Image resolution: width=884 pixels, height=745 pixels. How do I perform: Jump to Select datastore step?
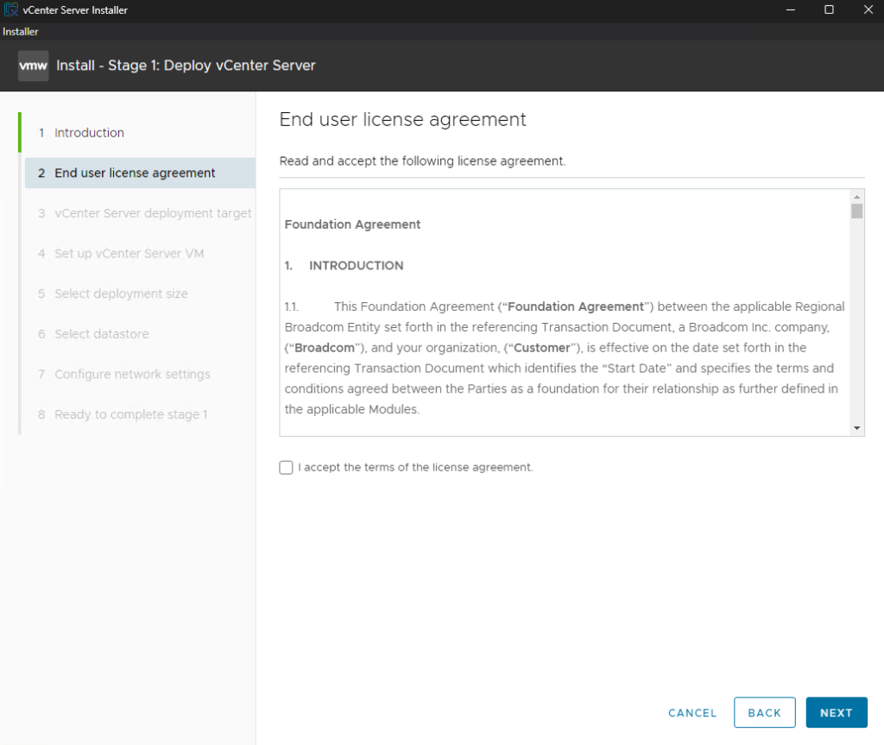point(101,334)
